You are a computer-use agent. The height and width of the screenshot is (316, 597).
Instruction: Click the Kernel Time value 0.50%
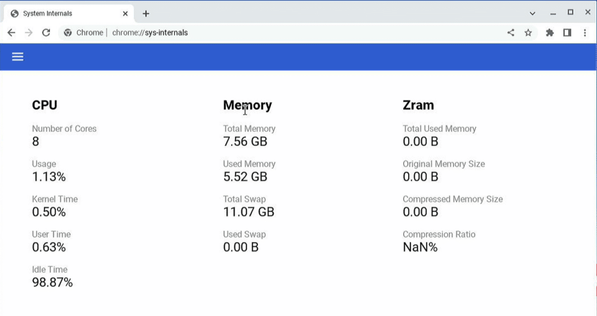(x=49, y=212)
